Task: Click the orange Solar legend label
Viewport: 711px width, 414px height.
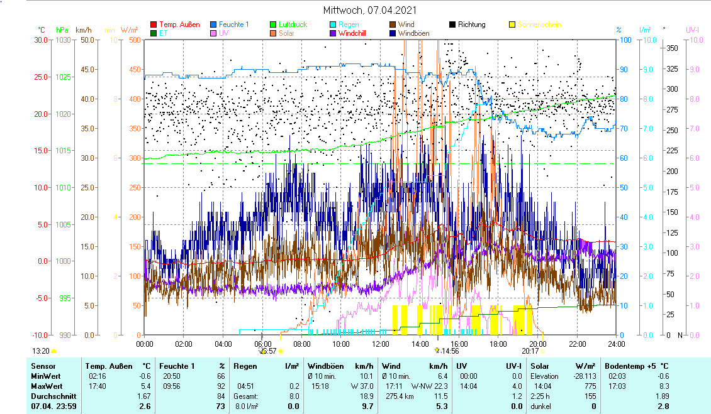Action: 286,33
